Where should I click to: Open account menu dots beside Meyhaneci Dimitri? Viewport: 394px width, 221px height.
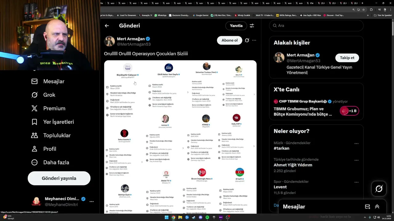[91, 202]
